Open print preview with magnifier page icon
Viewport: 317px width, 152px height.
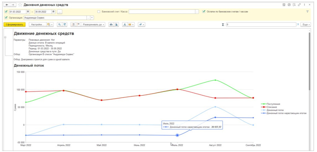[116, 24]
